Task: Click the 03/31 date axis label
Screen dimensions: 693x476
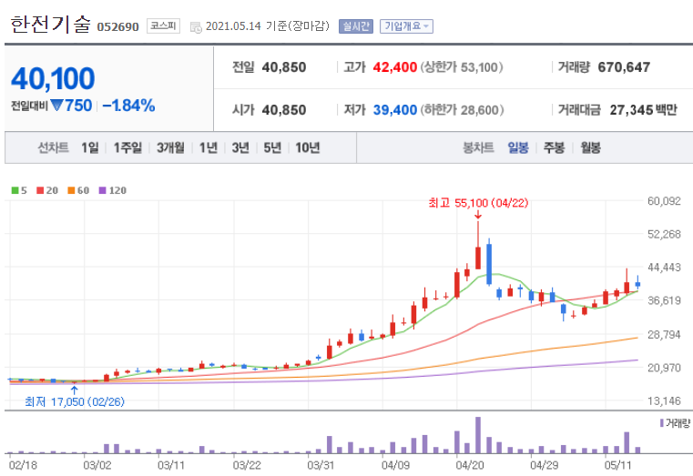Action: click(321, 465)
